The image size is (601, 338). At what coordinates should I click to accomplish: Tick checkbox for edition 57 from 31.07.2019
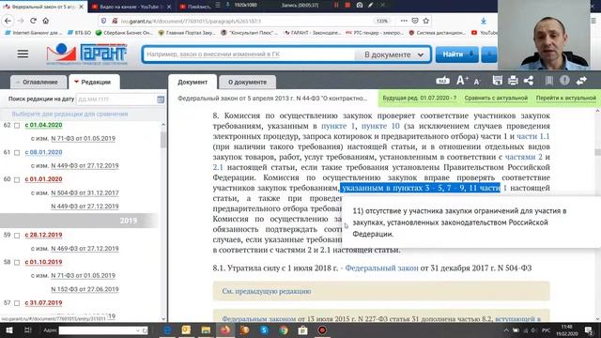[17, 303]
